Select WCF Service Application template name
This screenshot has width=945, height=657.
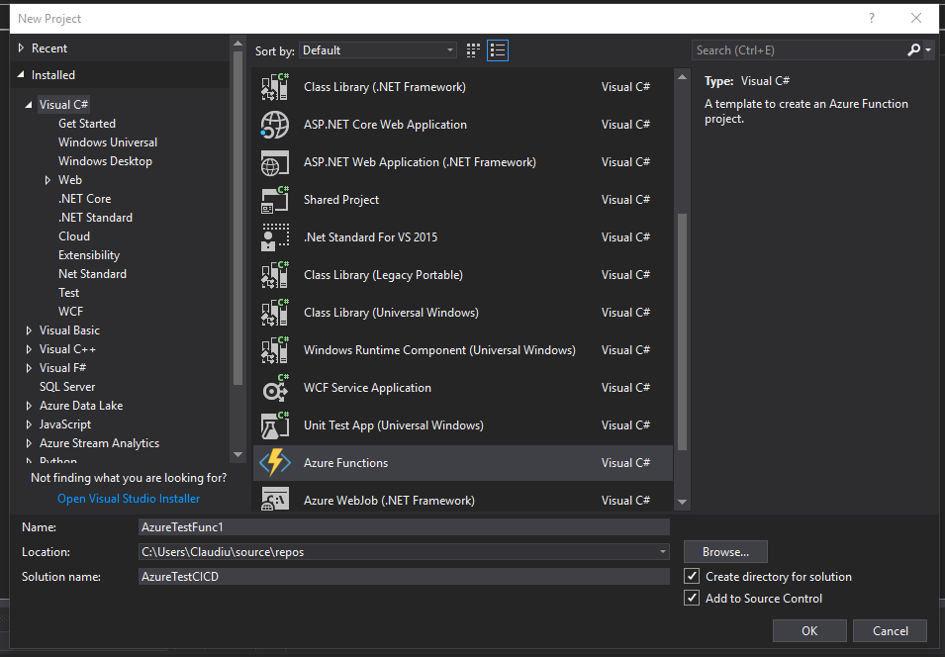point(367,388)
